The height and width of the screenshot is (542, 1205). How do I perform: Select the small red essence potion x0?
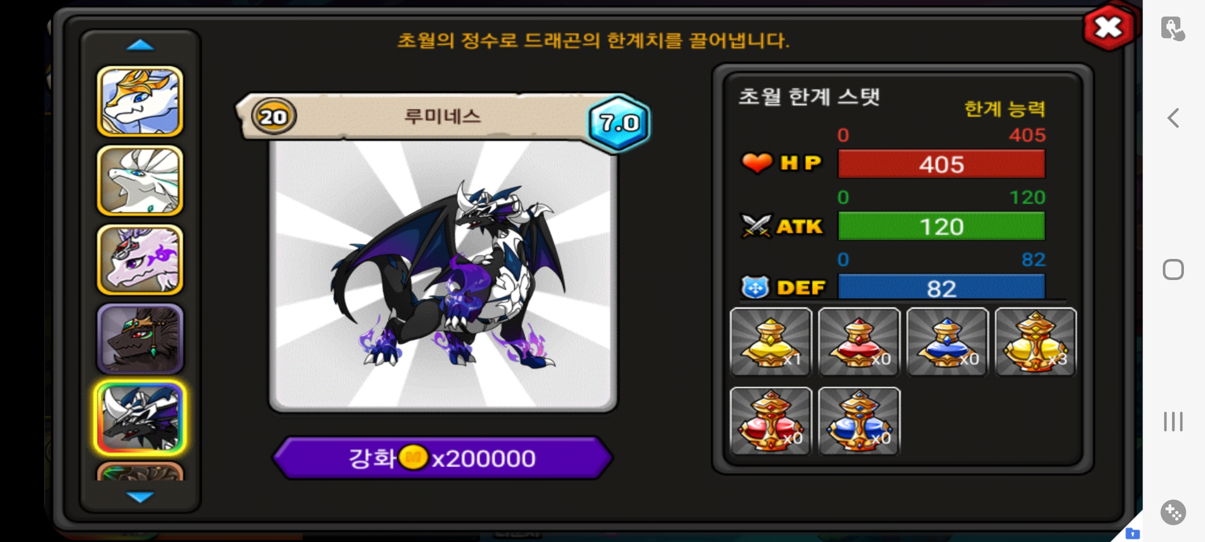(x=859, y=342)
